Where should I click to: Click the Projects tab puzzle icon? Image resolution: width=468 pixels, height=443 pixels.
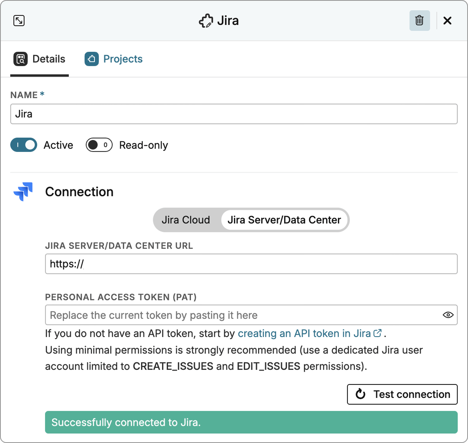92,59
